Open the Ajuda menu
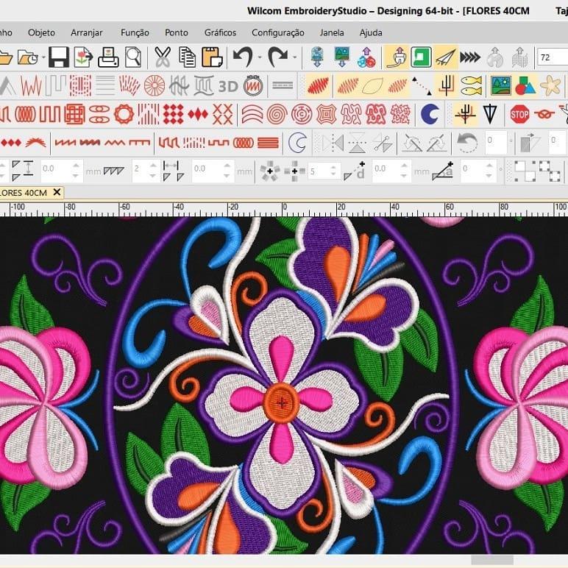This screenshot has height=568, width=568. 371,32
